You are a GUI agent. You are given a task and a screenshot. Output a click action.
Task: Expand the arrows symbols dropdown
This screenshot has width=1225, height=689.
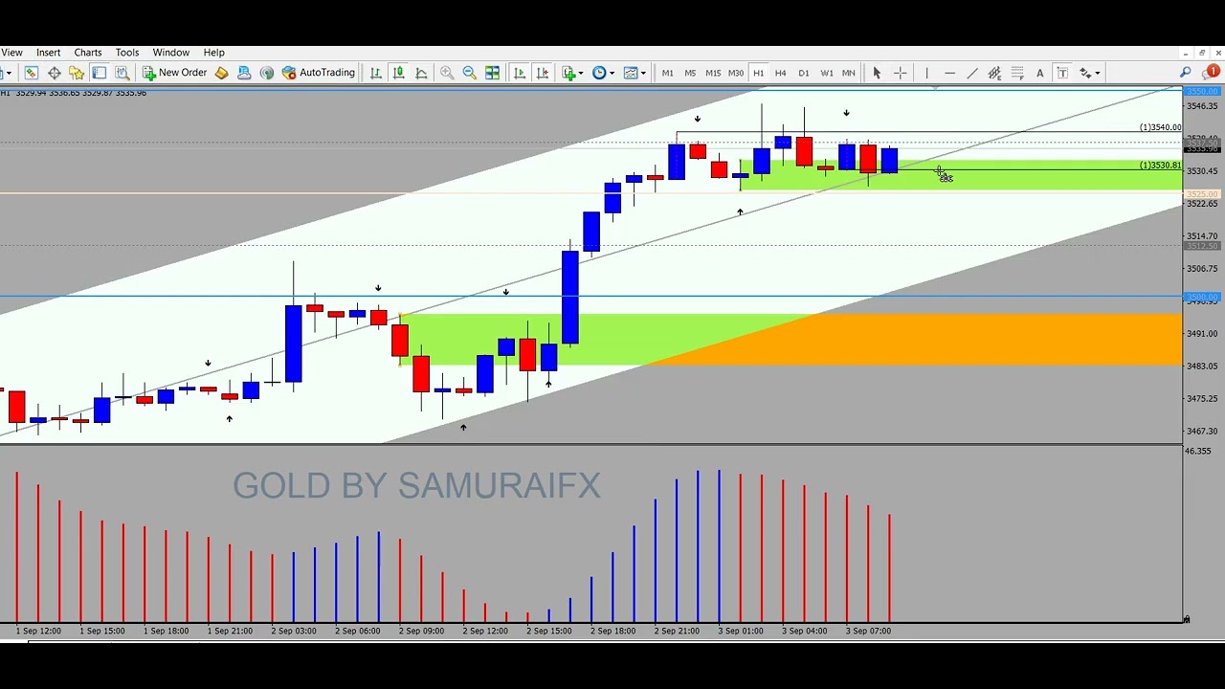point(1098,73)
